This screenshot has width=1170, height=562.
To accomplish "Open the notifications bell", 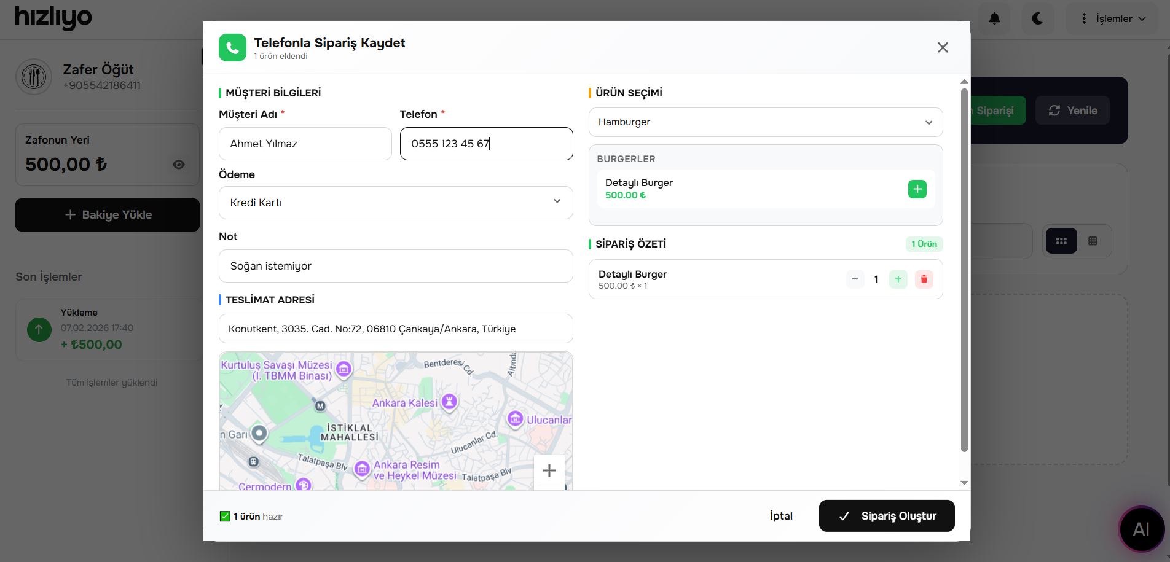I will 994,18.
